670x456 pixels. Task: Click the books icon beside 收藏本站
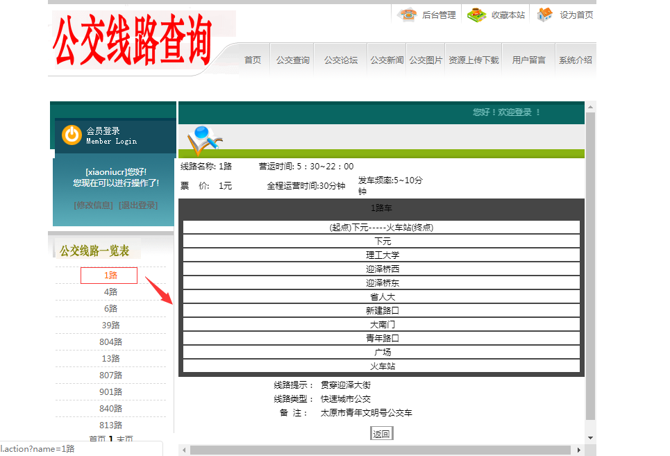[x=476, y=15]
